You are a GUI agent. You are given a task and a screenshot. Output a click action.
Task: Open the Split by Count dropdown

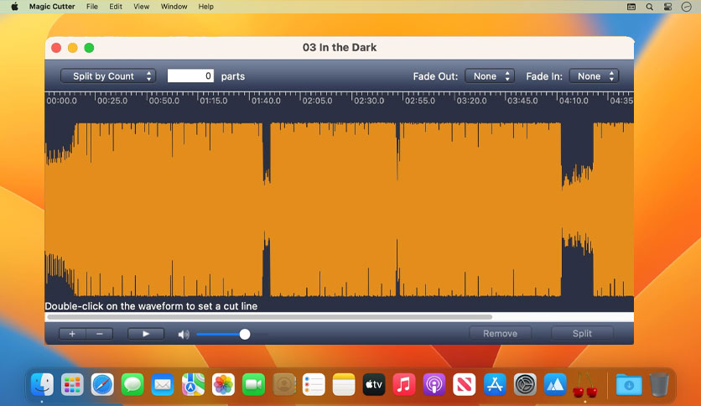coord(108,76)
